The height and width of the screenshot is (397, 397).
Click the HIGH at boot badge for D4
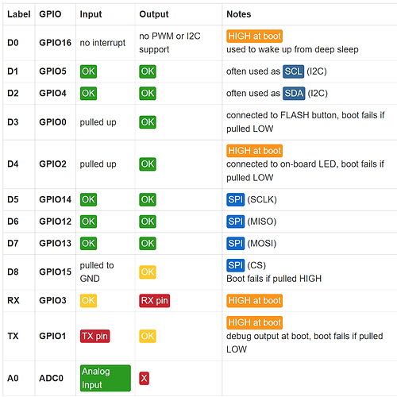254,151
